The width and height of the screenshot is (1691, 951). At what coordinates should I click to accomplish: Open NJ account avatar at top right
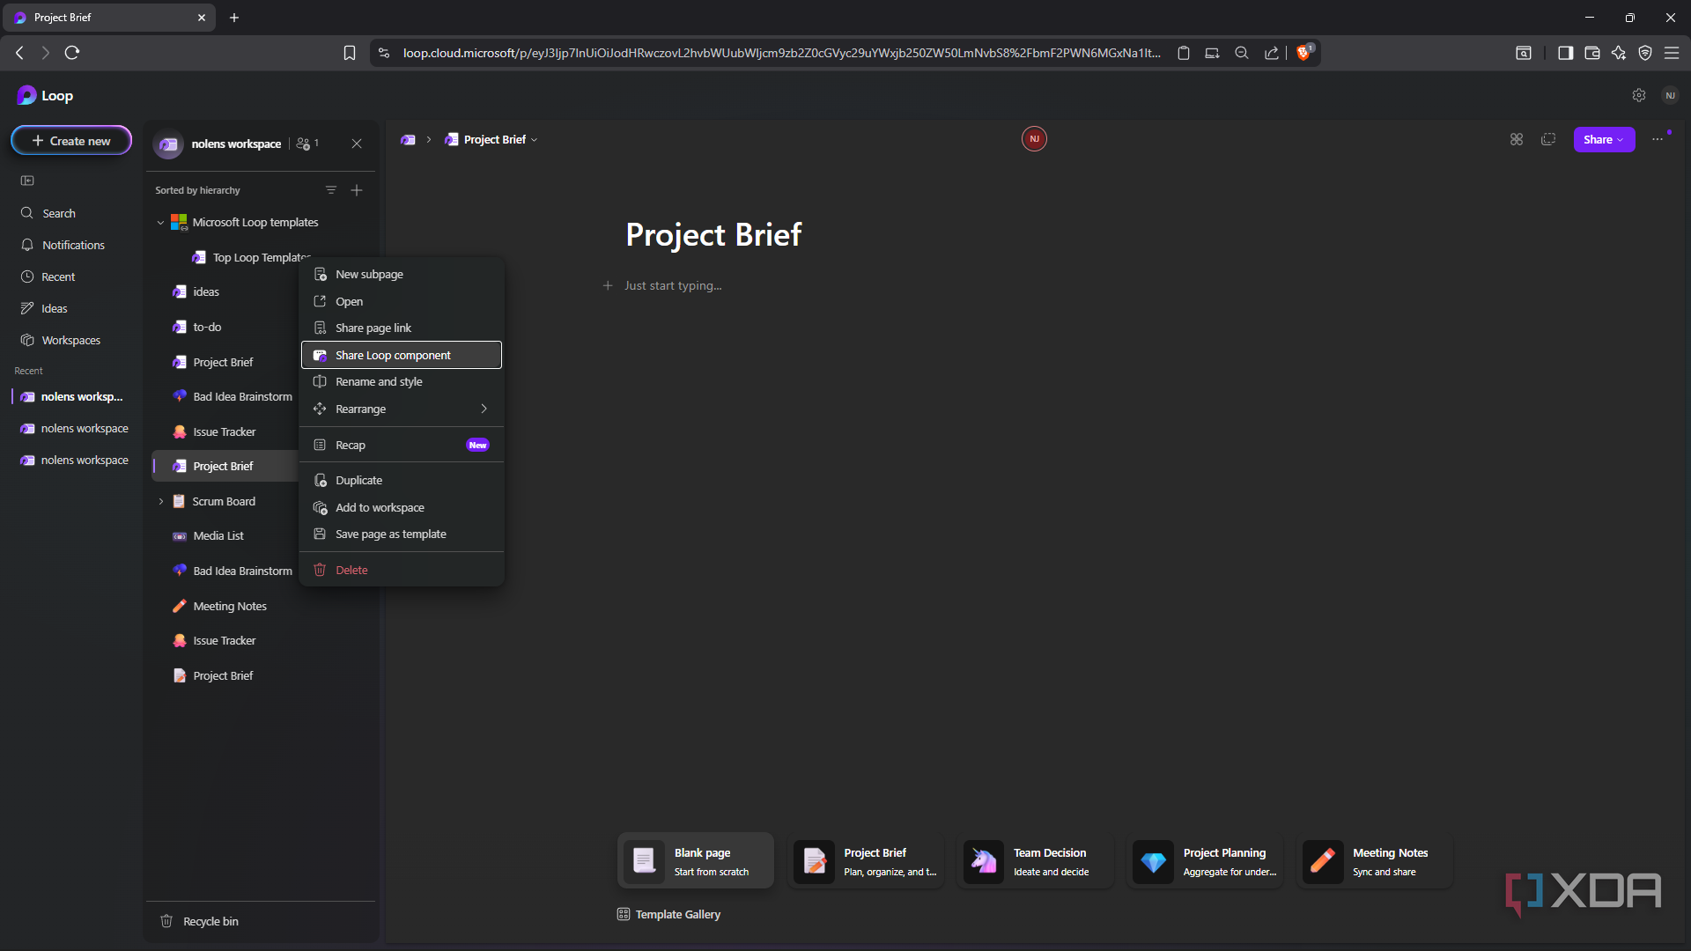(1670, 95)
